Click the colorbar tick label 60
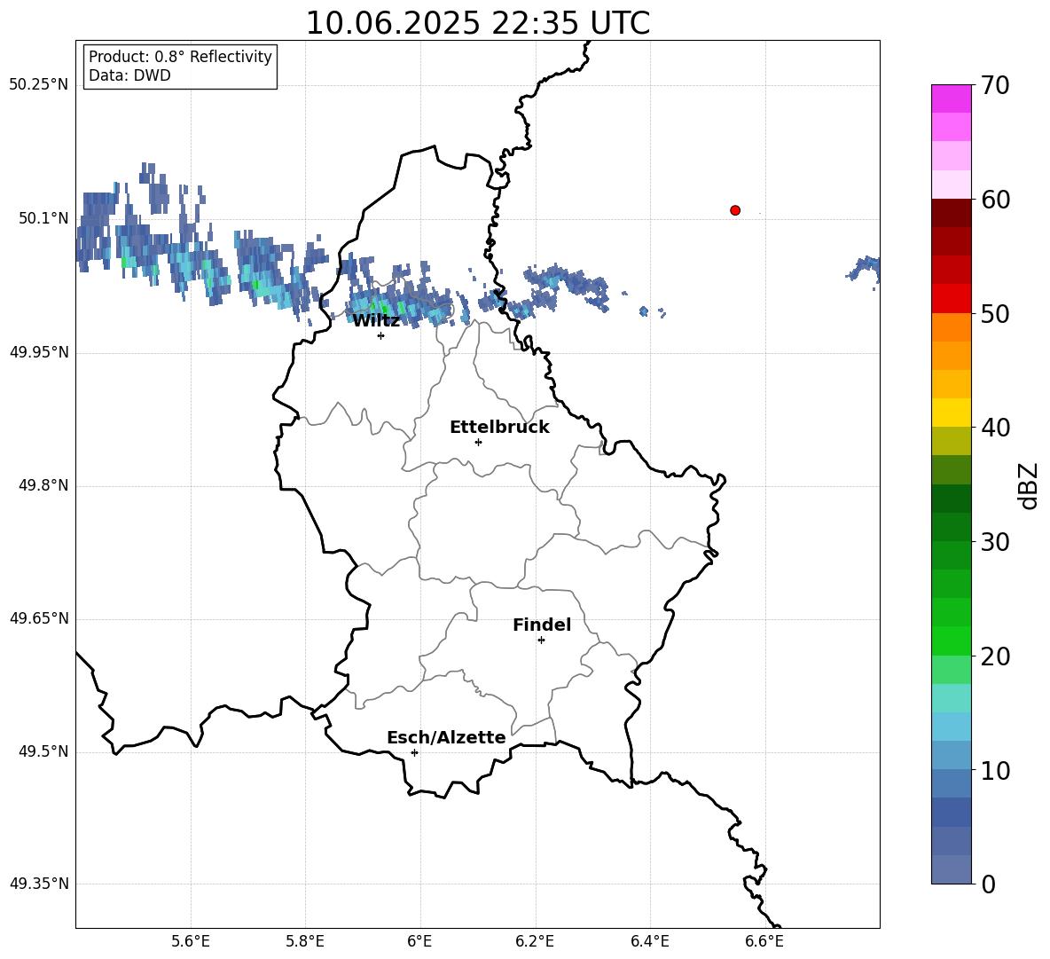Viewport: 1050px width, 959px height. coord(995,200)
